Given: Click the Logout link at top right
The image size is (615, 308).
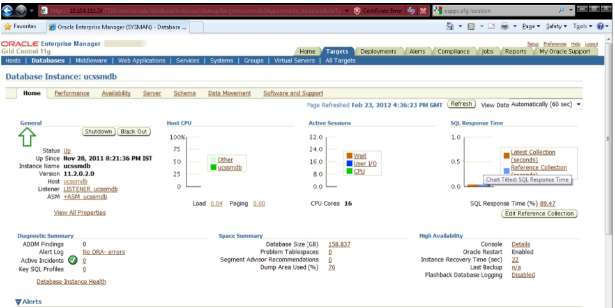Looking at the screenshot, I should tap(591, 44).
